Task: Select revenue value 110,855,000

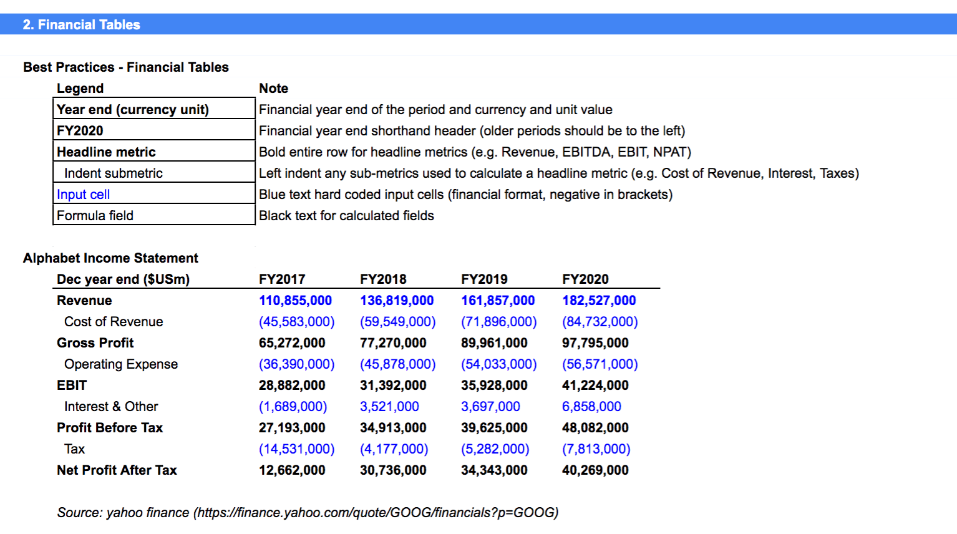Action: [295, 301]
